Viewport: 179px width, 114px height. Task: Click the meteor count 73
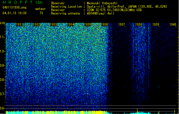point(41,13)
